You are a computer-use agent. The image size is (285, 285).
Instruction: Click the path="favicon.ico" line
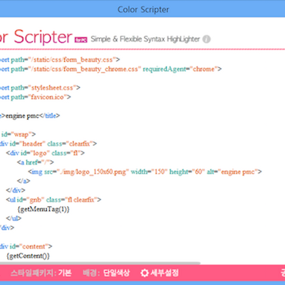[x=35, y=97]
